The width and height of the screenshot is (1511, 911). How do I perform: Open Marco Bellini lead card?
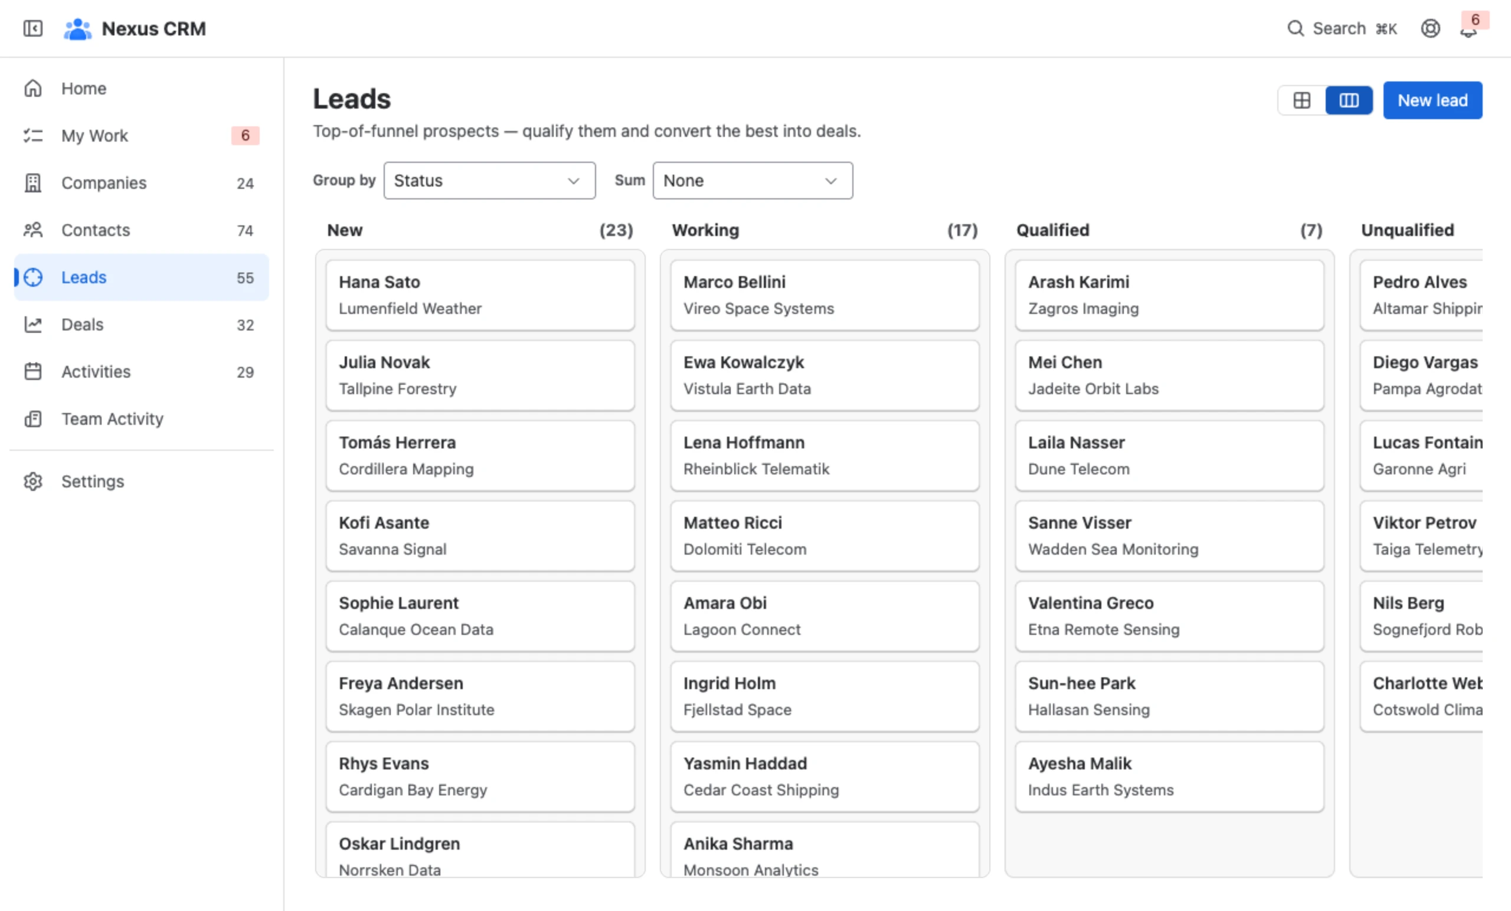coord(825,295)
